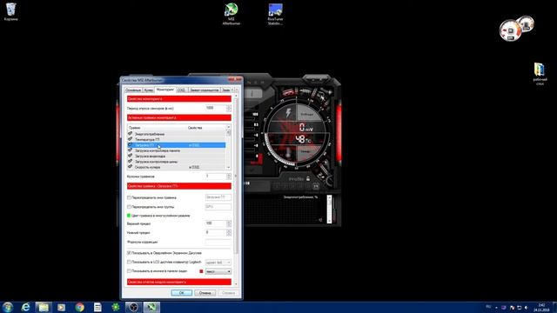
Task: Click the Справка help button
Action: tap(228, 293)
